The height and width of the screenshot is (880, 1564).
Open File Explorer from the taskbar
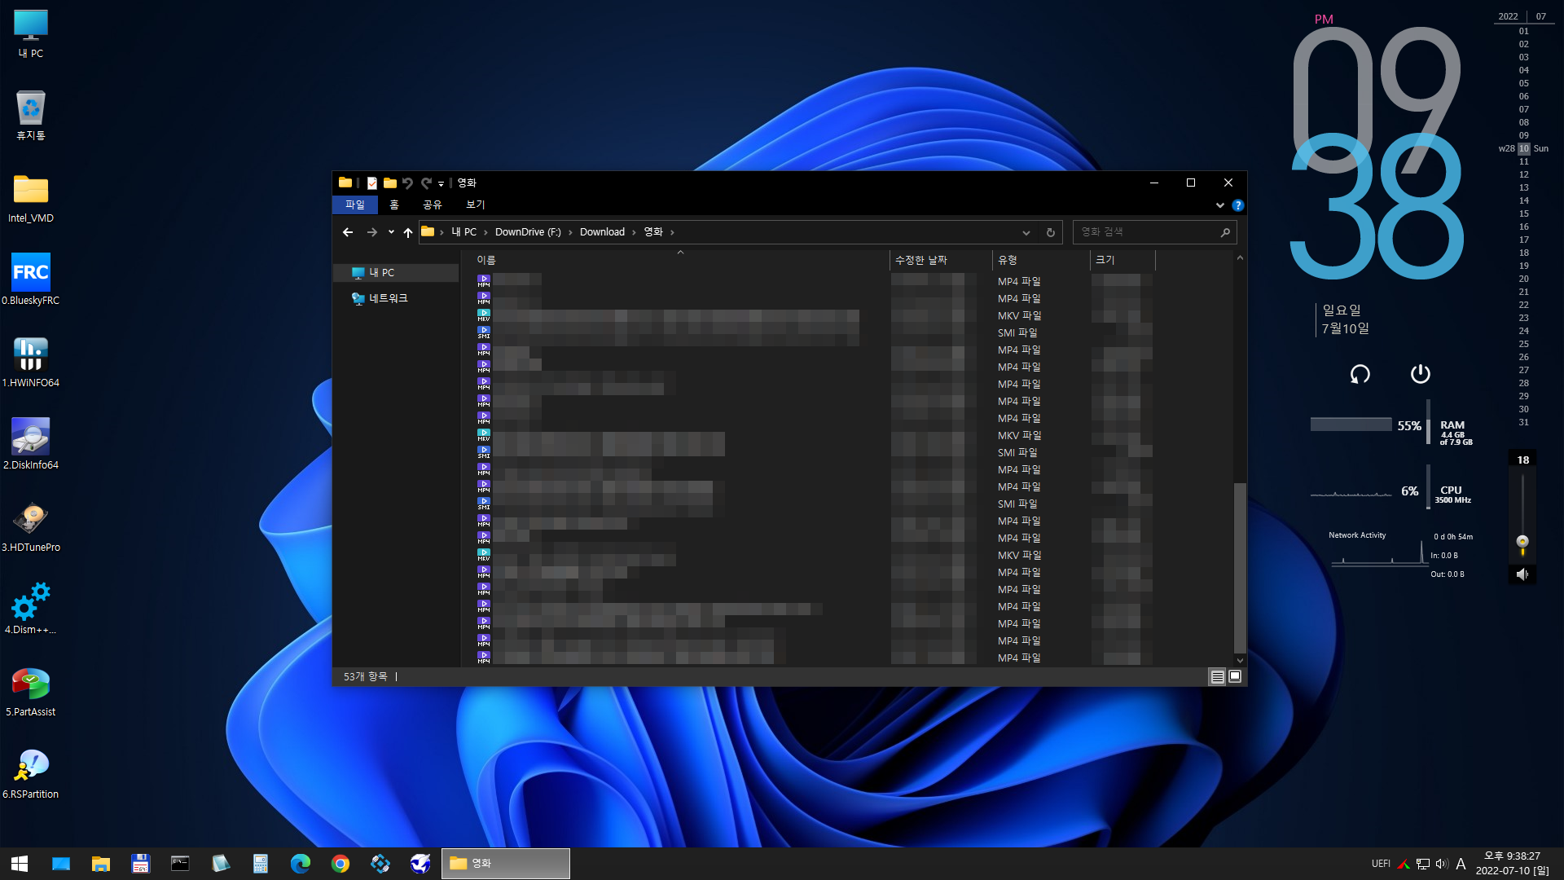coord(100,864)
